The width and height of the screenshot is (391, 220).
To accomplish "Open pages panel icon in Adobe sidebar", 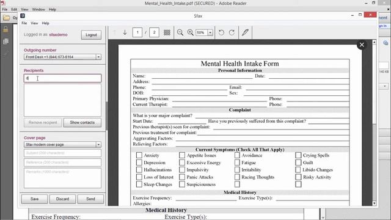I will coord(5,42).
